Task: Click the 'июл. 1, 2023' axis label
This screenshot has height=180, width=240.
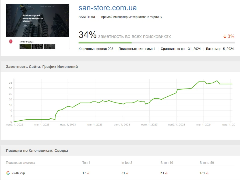Action: [122, 125]
